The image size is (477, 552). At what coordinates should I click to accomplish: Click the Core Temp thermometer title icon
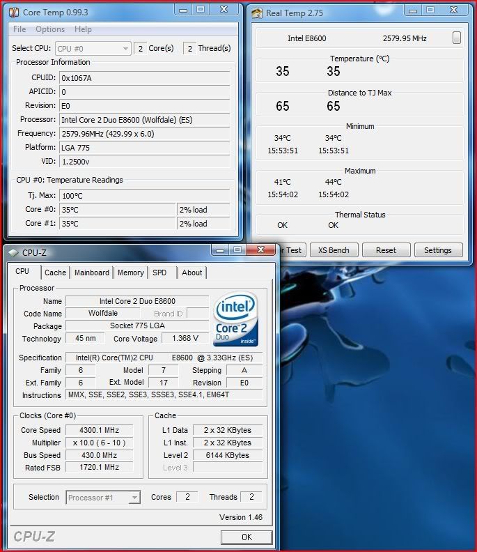click(14, 13)
